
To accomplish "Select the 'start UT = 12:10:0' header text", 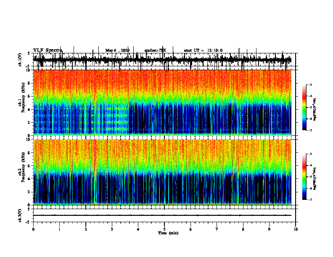I will pyautogui.click(x=203, y=50).
